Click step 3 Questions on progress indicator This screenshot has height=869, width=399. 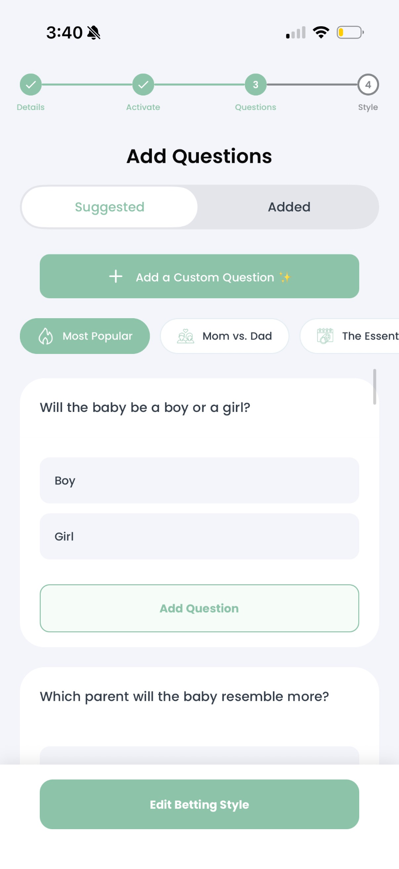coord(255,84)
